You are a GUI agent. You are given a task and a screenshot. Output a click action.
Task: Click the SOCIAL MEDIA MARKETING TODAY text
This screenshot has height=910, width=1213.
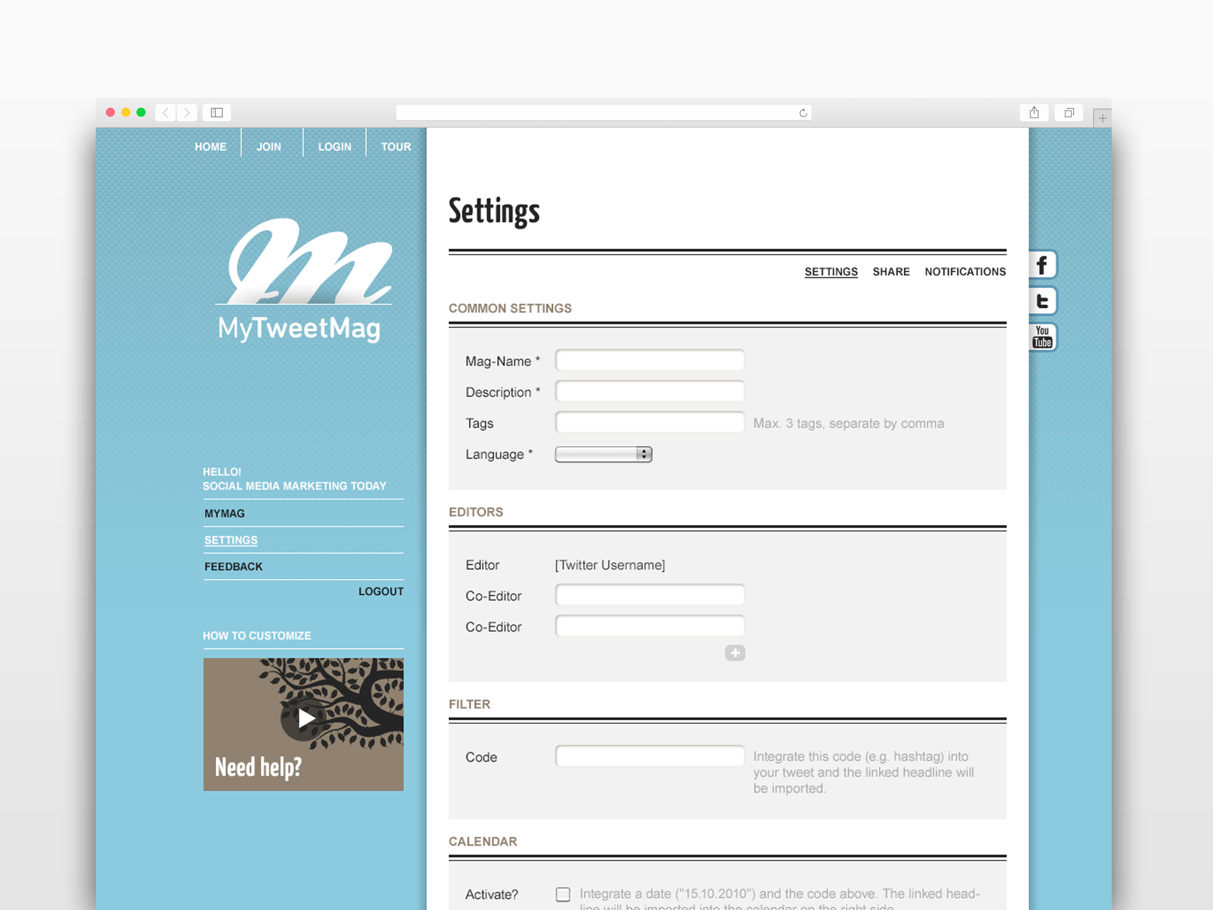click(294, 486)
